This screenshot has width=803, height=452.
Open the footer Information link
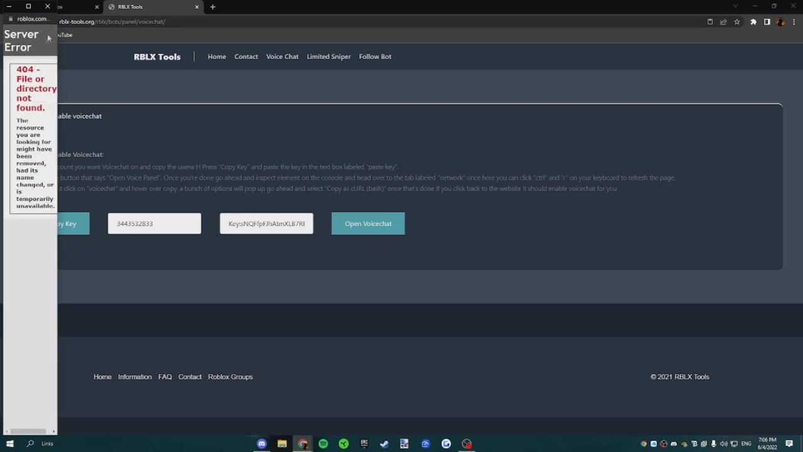[135, 377]
